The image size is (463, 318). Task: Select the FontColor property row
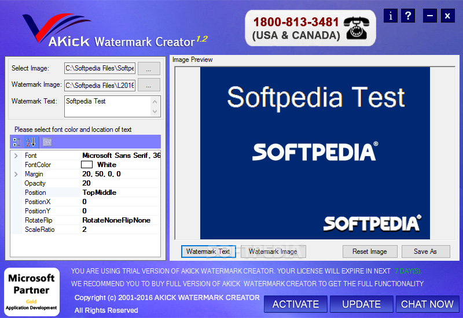click(x=86, y=165)
